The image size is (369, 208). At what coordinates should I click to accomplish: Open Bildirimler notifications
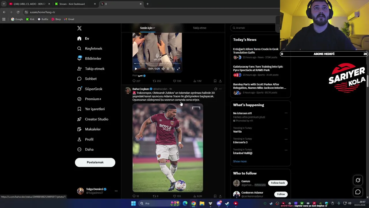(x=89, y=58)
